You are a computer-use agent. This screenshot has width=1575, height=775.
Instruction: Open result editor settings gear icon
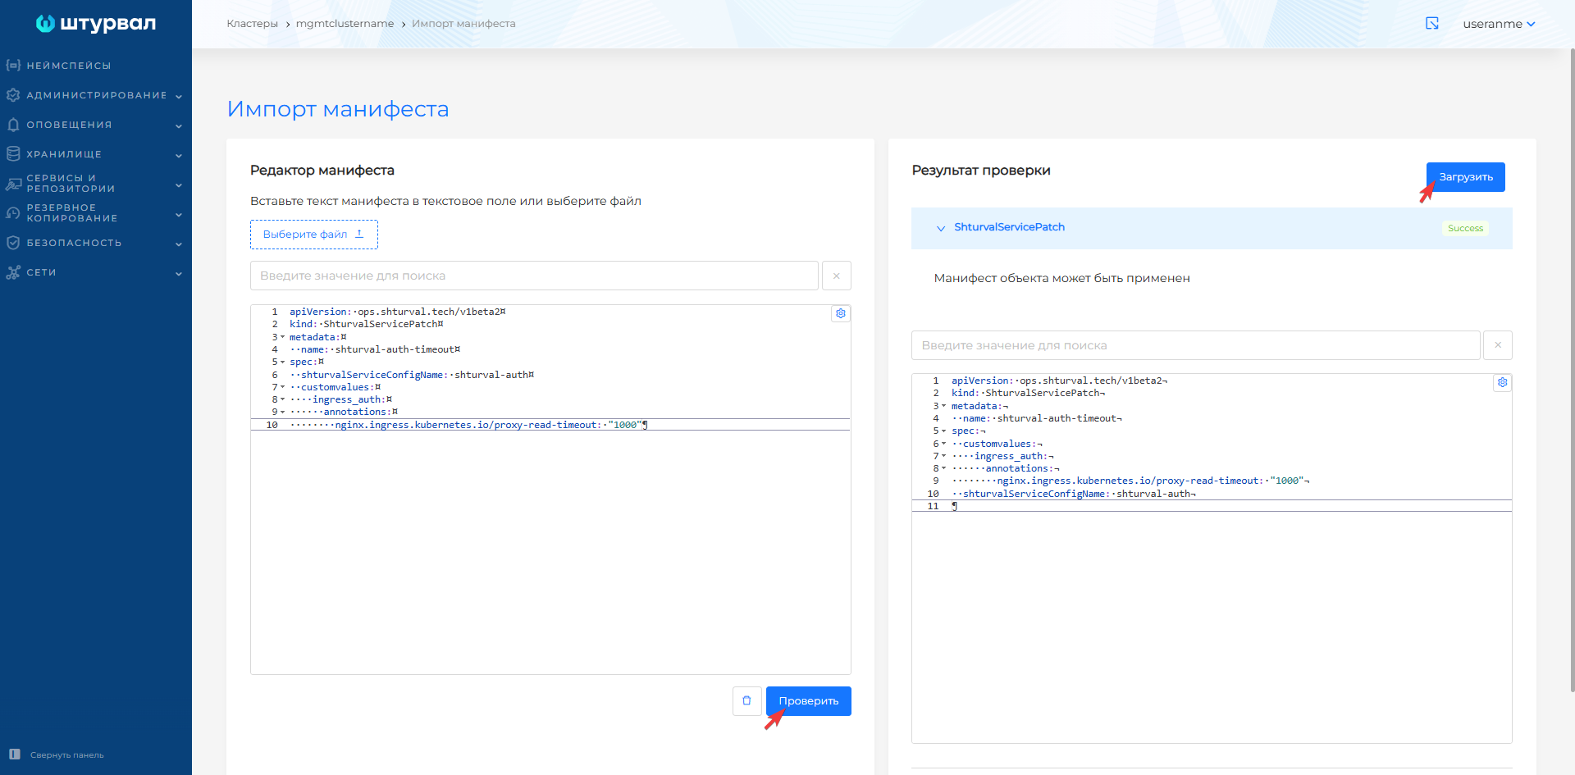[1502, 382]
